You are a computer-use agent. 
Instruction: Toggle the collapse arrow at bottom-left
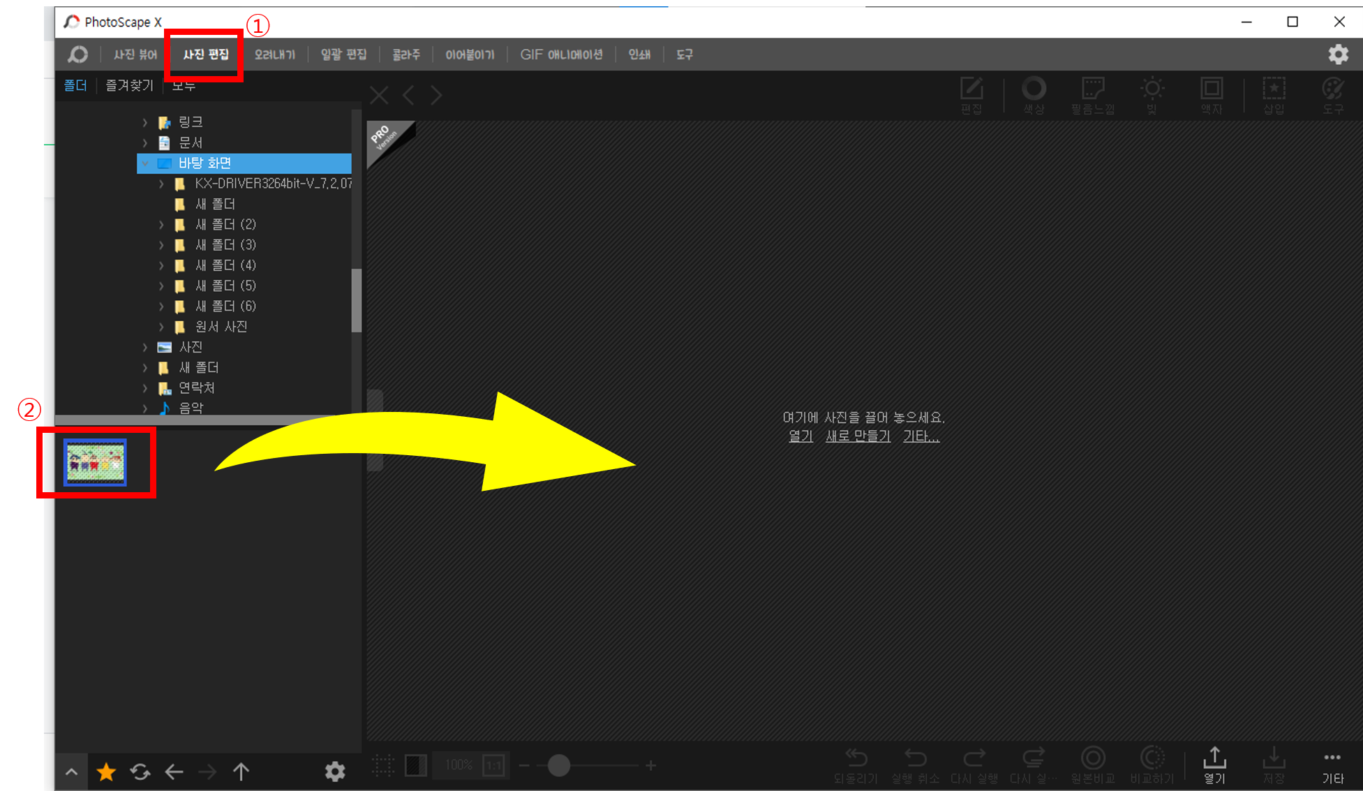tap(71, 771)
